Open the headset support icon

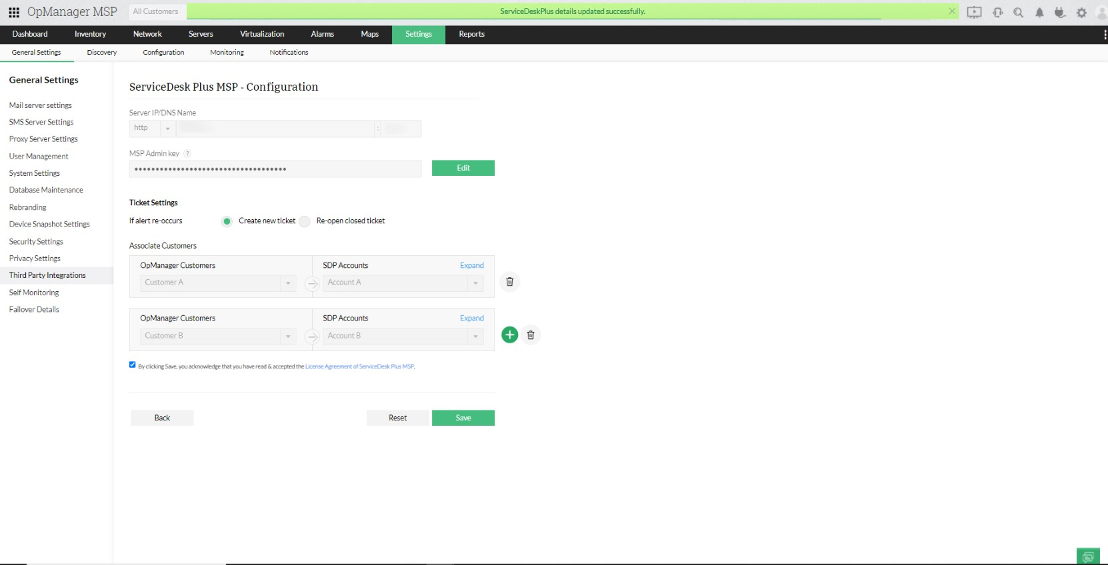997,12
